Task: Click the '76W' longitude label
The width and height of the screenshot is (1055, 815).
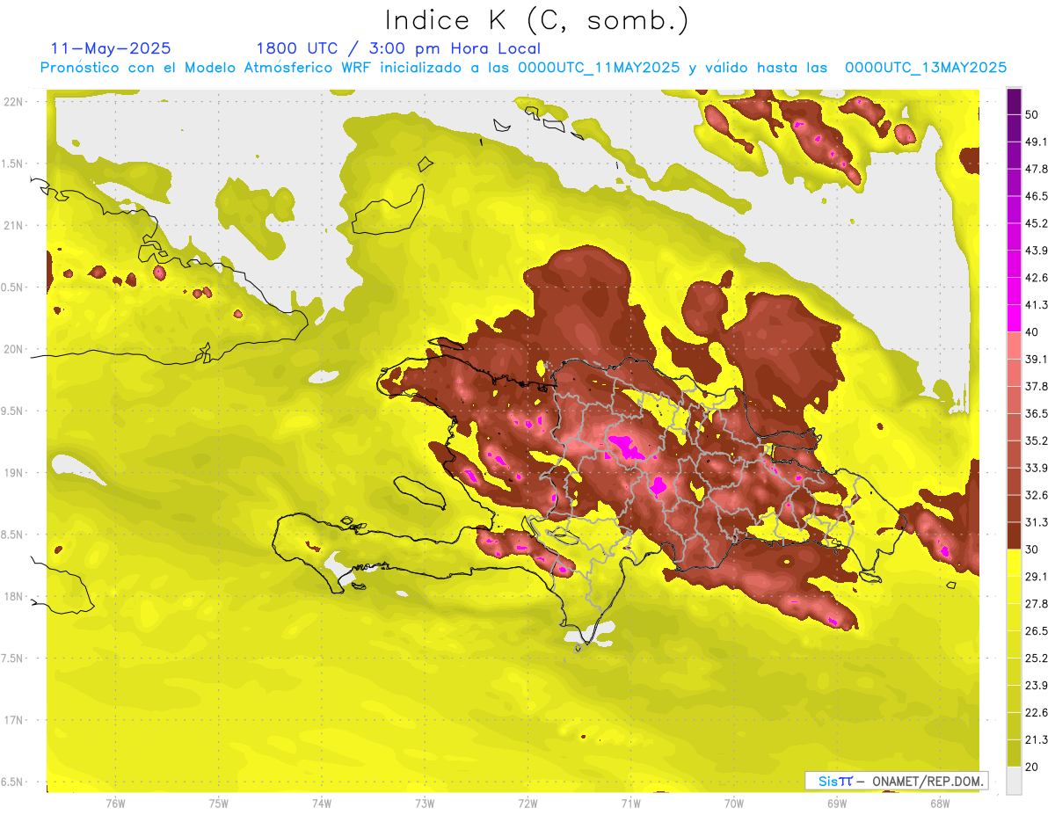Action: pos(115,804)
